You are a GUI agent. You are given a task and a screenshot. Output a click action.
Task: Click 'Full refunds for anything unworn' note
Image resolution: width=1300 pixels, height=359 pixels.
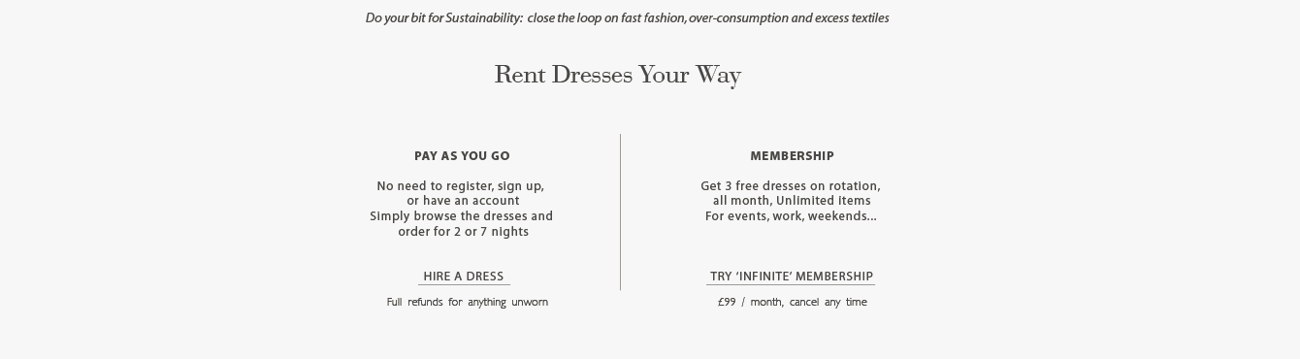(468, 303)
